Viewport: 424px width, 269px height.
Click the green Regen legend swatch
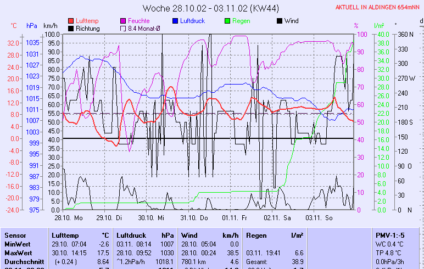[x=227, y=21]
